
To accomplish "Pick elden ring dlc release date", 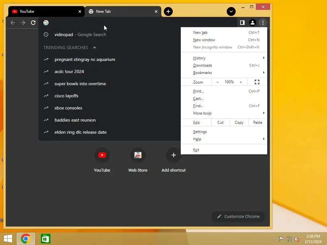I will [x=110, y=132].
